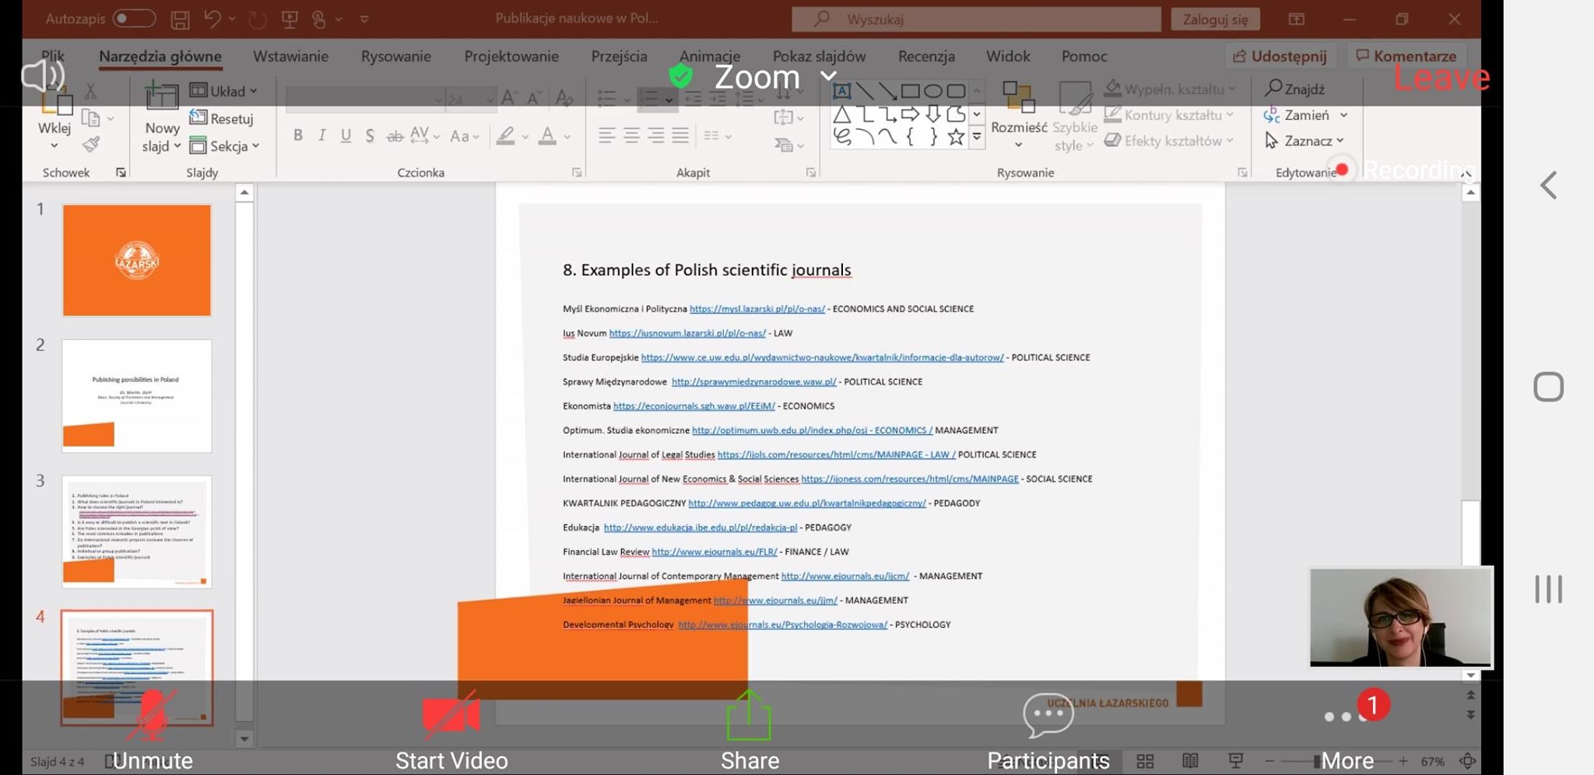Toggle the Autozapis switch
Image resolution: width=1594 pixels, height=775 pixels.
coord(133,19)
